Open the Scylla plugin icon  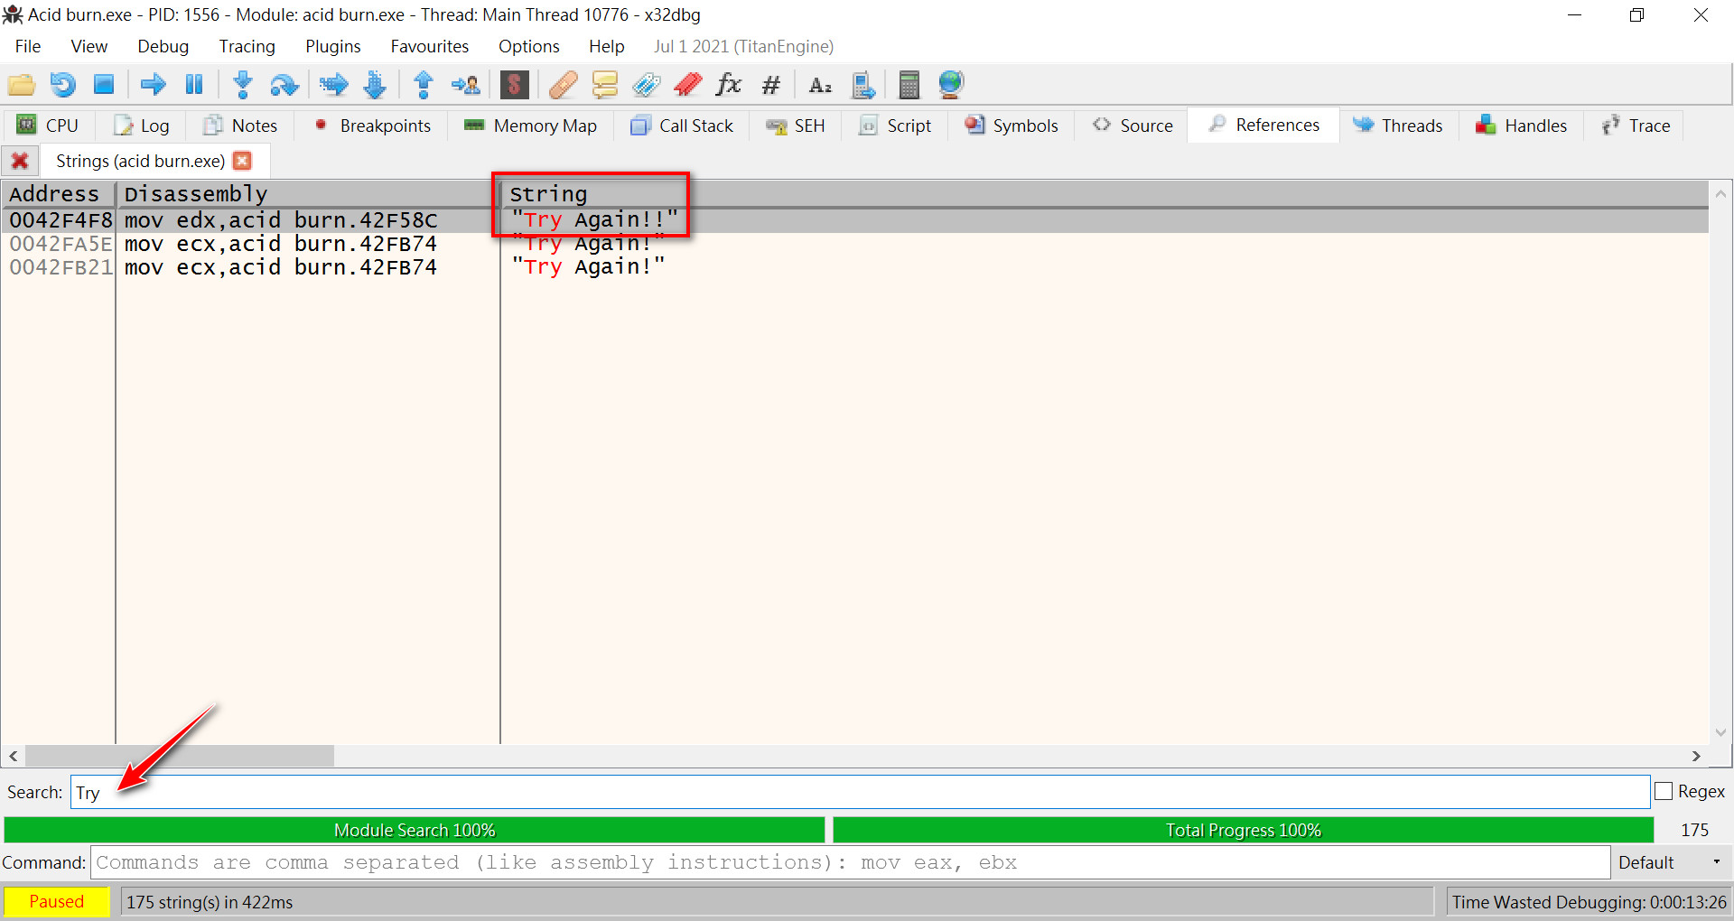[514, 85]
